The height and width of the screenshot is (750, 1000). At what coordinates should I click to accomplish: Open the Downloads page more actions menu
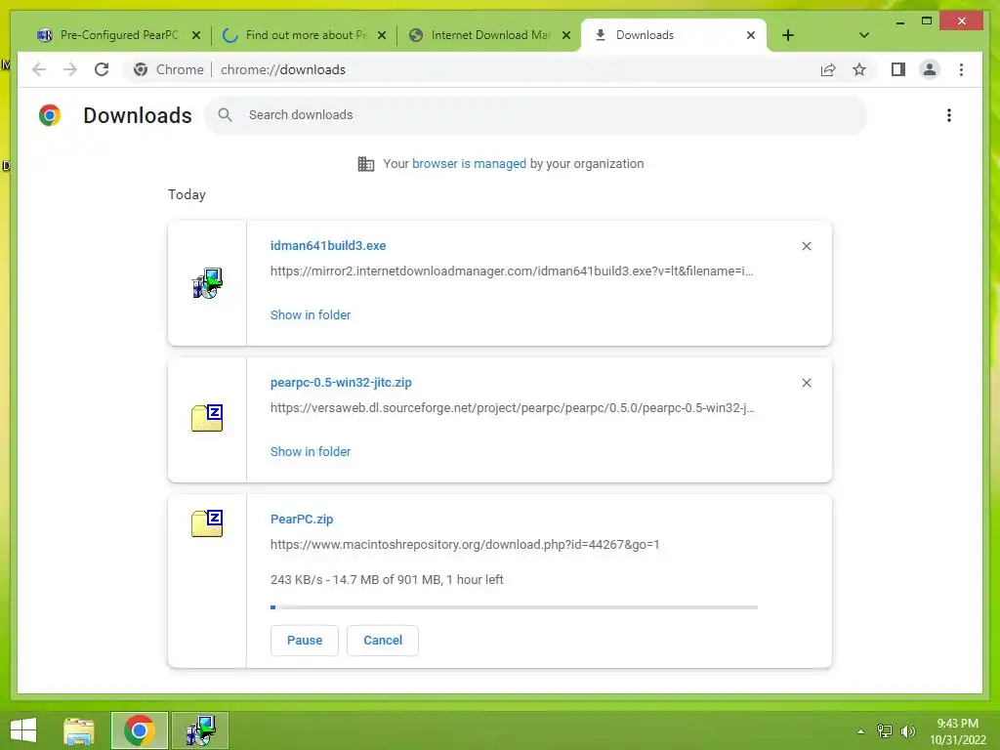(x=949, y=115)
